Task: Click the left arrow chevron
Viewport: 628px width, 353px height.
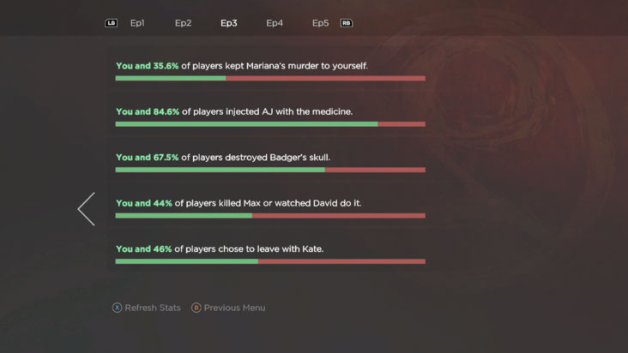Action: point(86,209)
